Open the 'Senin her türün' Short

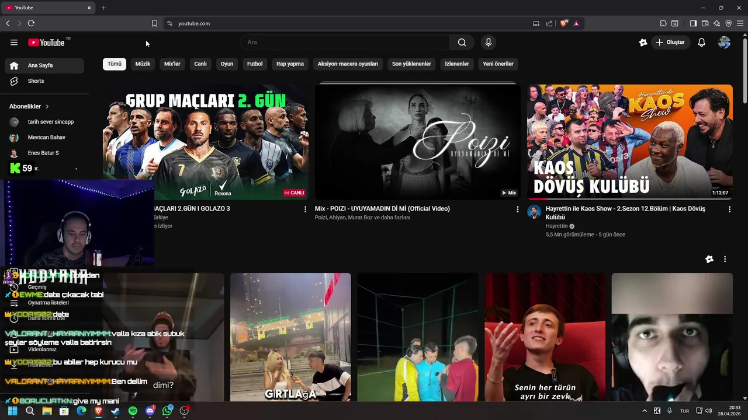coord(545,337)
